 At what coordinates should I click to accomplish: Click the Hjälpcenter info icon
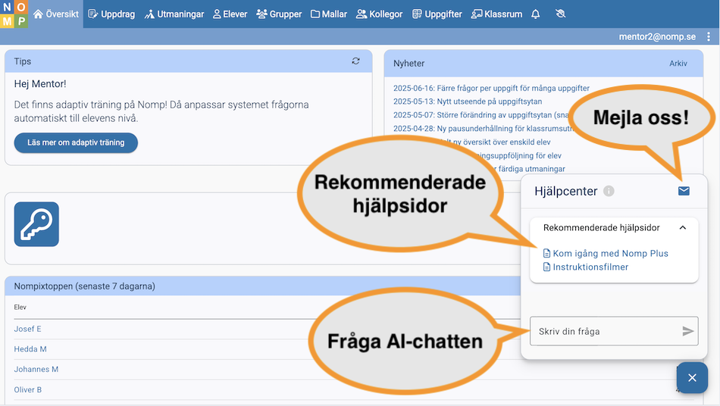point(609,191)
